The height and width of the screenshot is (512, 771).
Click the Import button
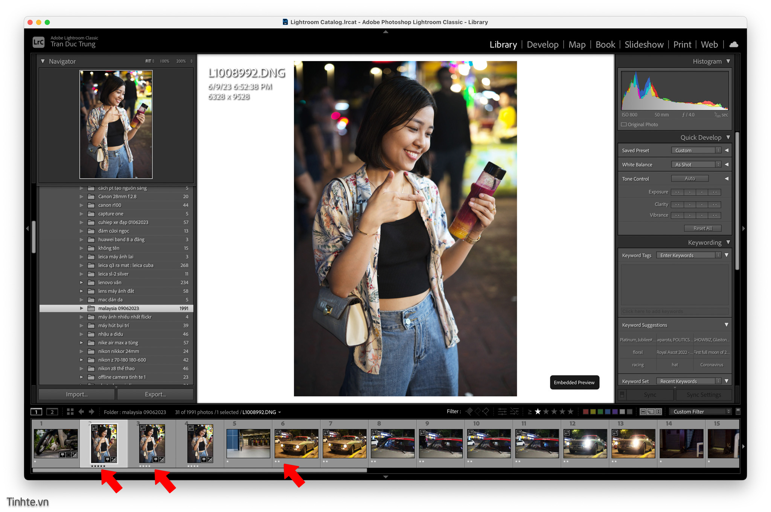pyautogui.click(x=77, y=394)
